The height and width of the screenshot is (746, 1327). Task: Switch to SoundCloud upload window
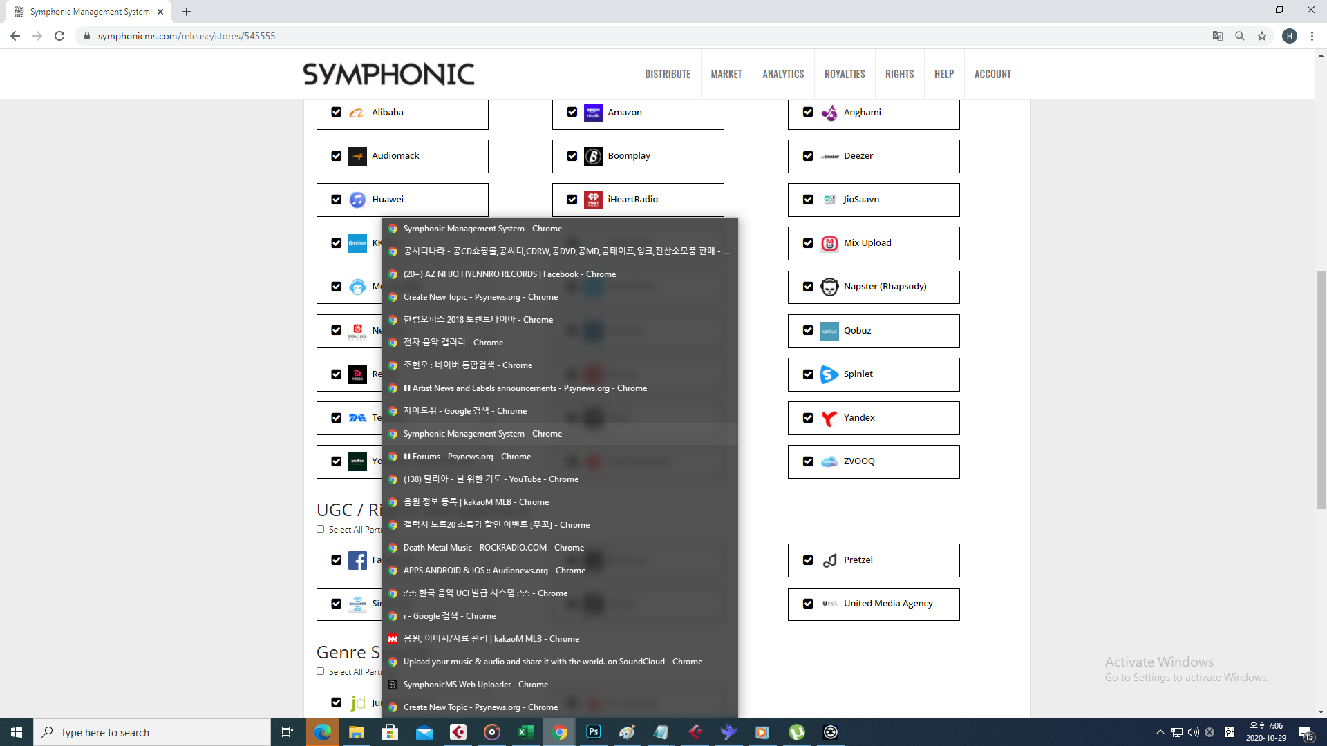(560, 662)
